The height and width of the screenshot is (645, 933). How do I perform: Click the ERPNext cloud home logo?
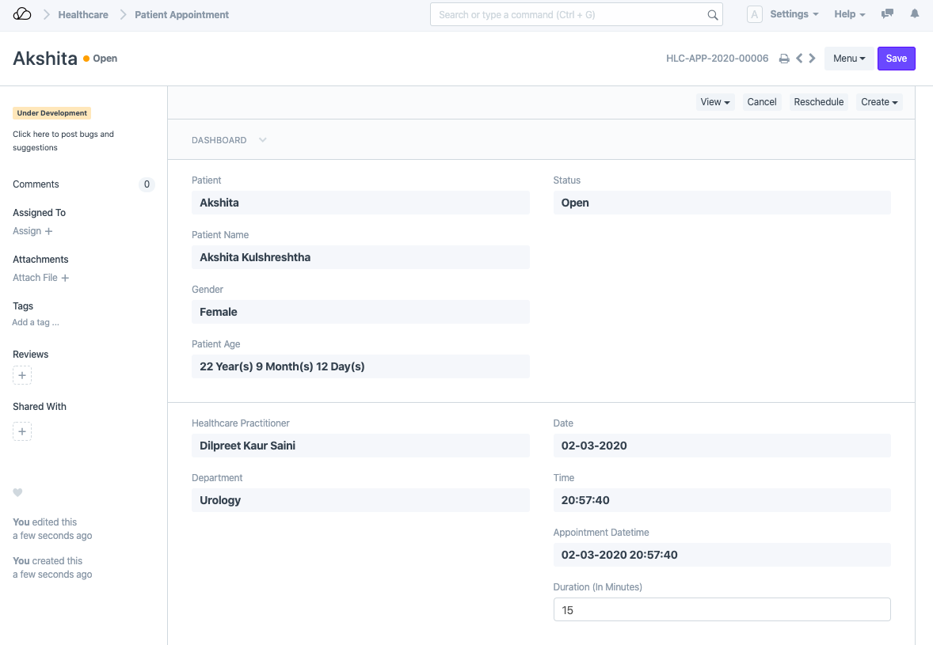22,14
